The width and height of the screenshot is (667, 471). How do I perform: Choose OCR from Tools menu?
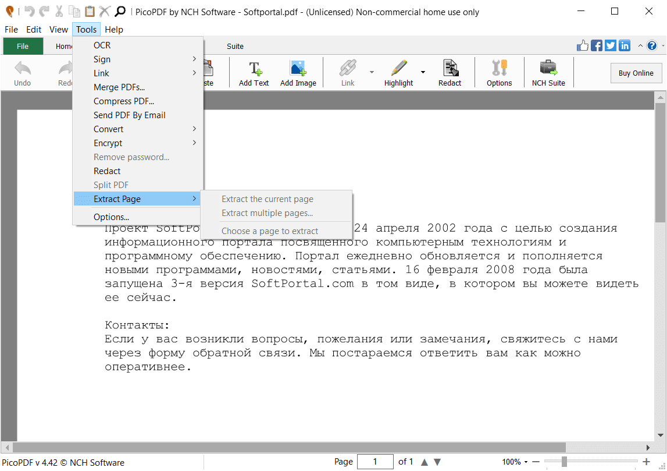click(138, 45)
